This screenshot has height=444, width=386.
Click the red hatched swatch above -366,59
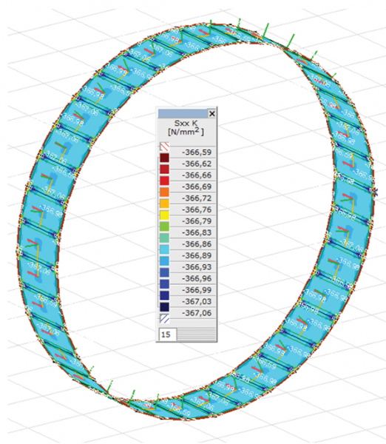pos(164,147)
